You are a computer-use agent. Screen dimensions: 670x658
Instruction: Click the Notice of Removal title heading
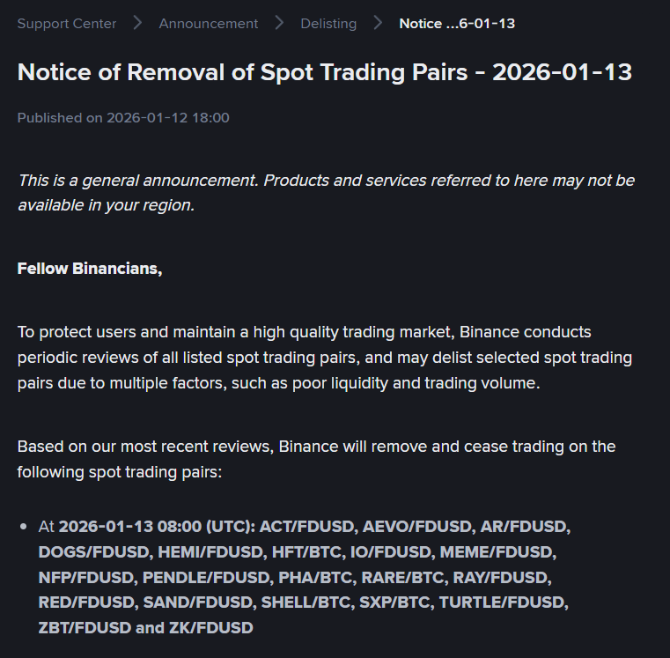[325, 72]
